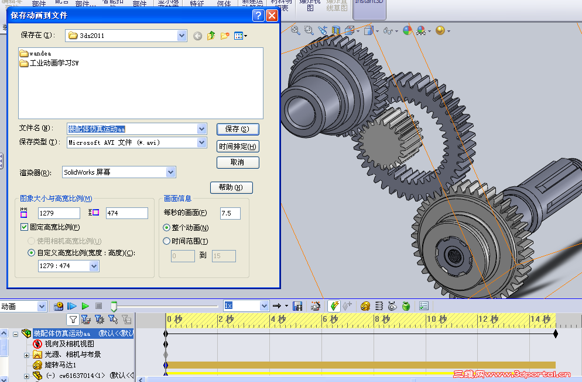Click the Filter Animated icon
Screen dimensions: 582x382
[86, 320]
